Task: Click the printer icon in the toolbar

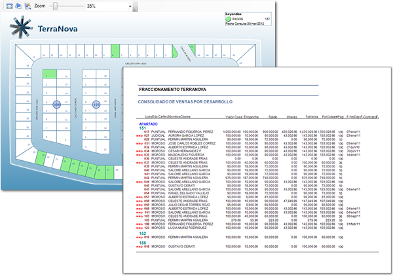Action: [x=18, y=6]
